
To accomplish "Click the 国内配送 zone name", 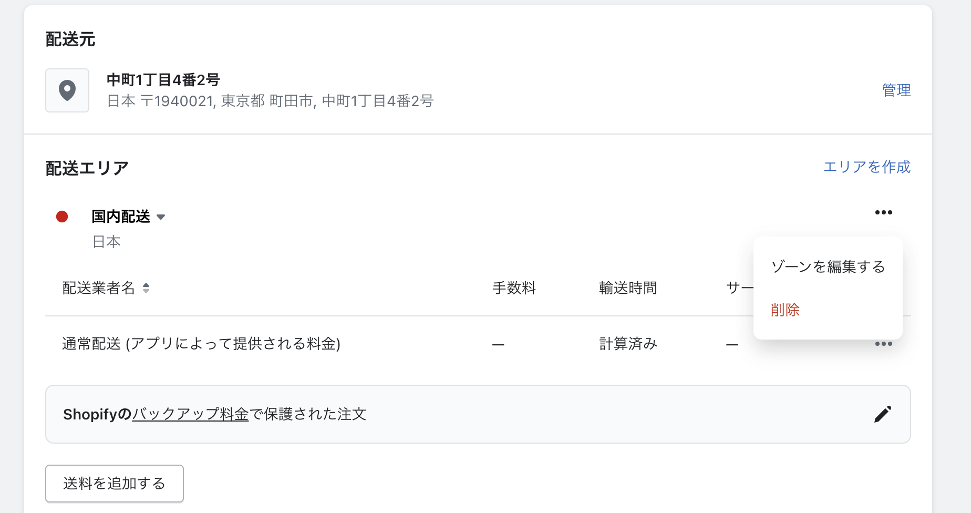I will pyautogui.click(x=121, y=217).
